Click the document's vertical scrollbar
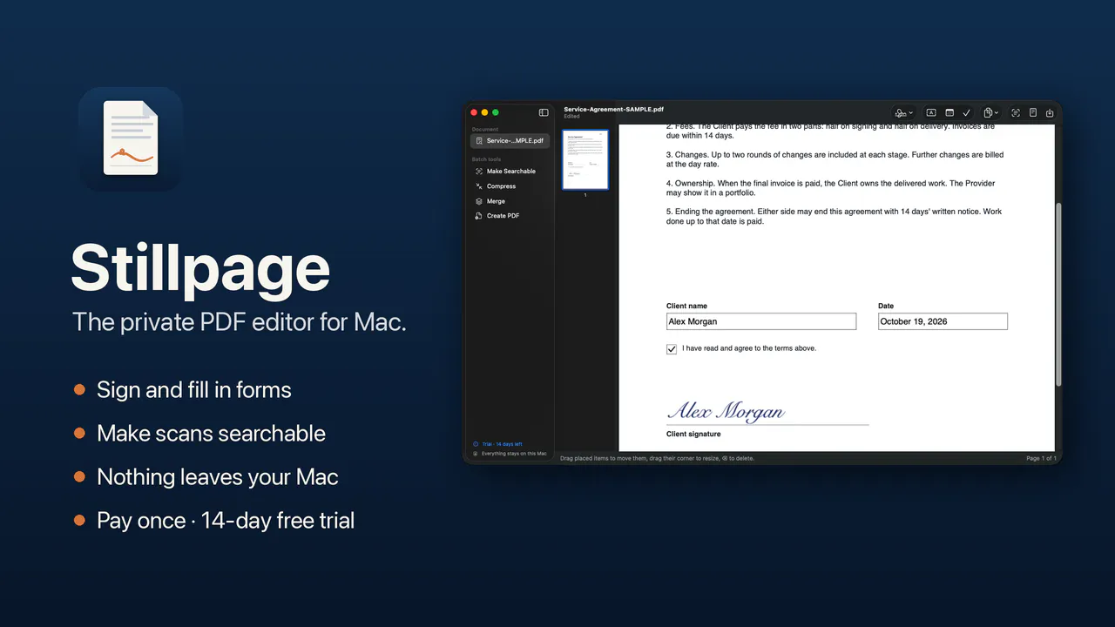1115x627 pixels. pos(1058,294)
